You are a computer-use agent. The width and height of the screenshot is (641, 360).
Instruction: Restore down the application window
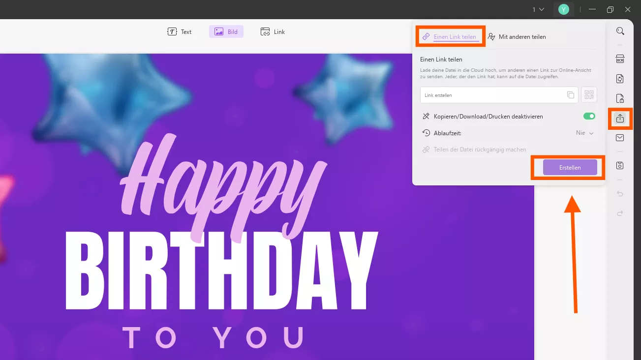point(610,9)
